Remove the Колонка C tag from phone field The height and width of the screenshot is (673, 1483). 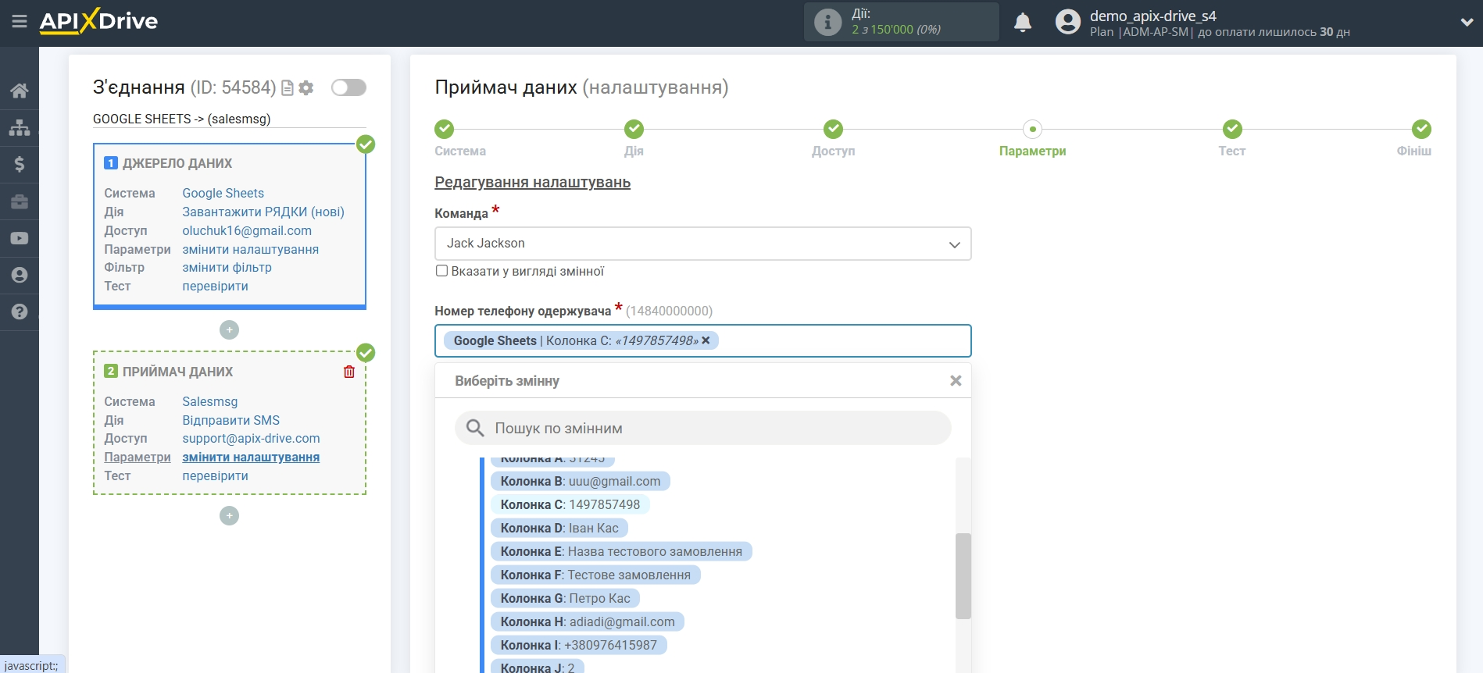[x=706, y=340]
